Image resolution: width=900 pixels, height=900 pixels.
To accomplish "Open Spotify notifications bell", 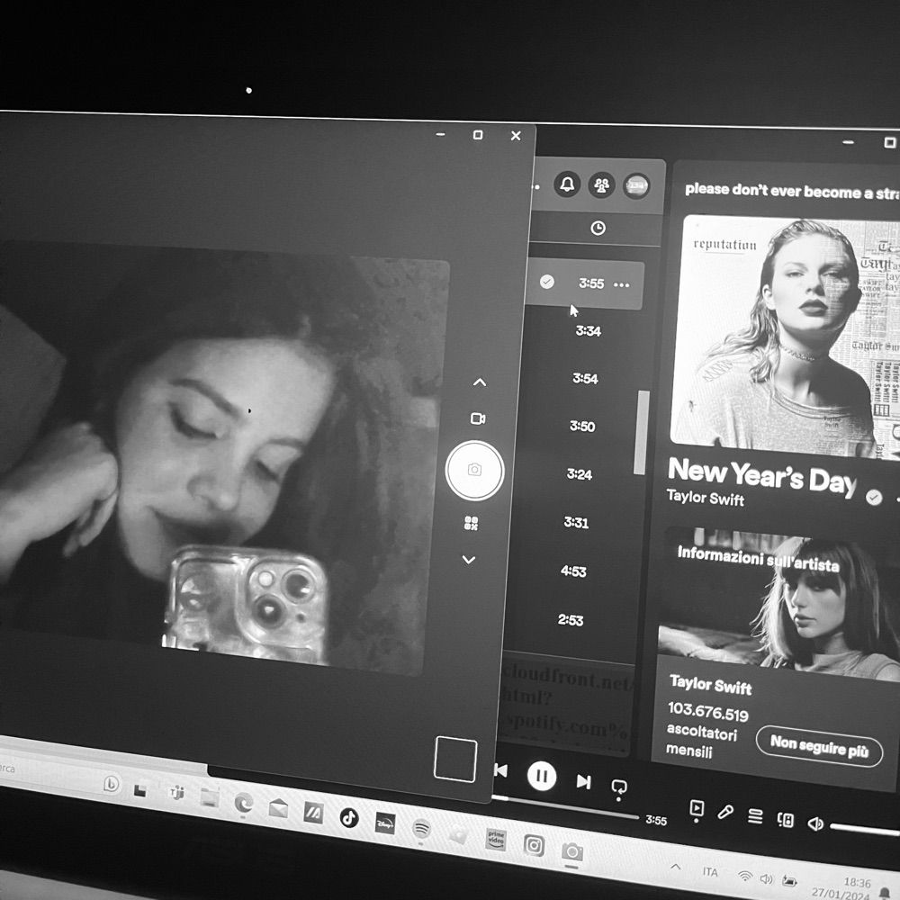I will tap(567, 184).
